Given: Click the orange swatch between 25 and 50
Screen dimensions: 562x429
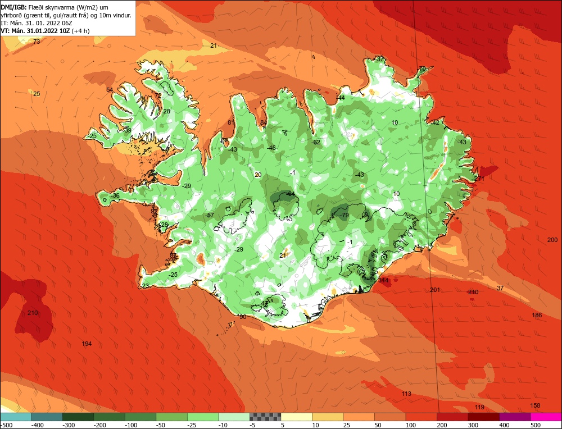Looking at the screenshot, I should 359,417.
